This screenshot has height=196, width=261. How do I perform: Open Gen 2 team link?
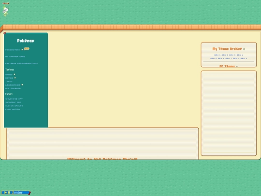[225, 55]
